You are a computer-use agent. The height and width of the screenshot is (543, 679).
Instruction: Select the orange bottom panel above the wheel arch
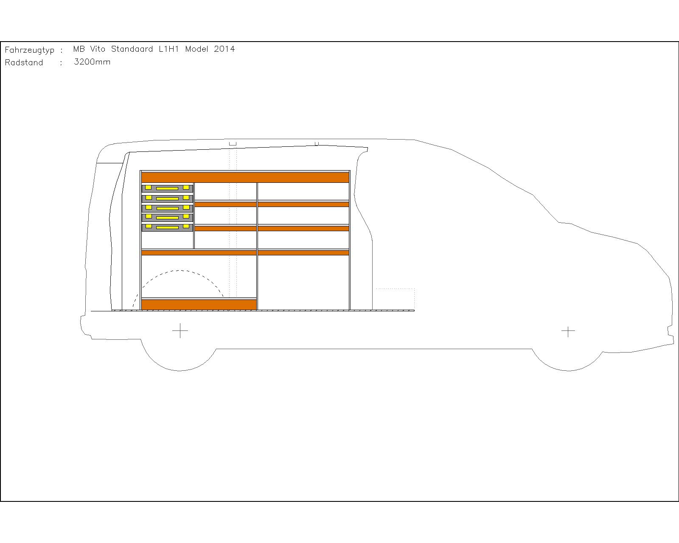199,305
